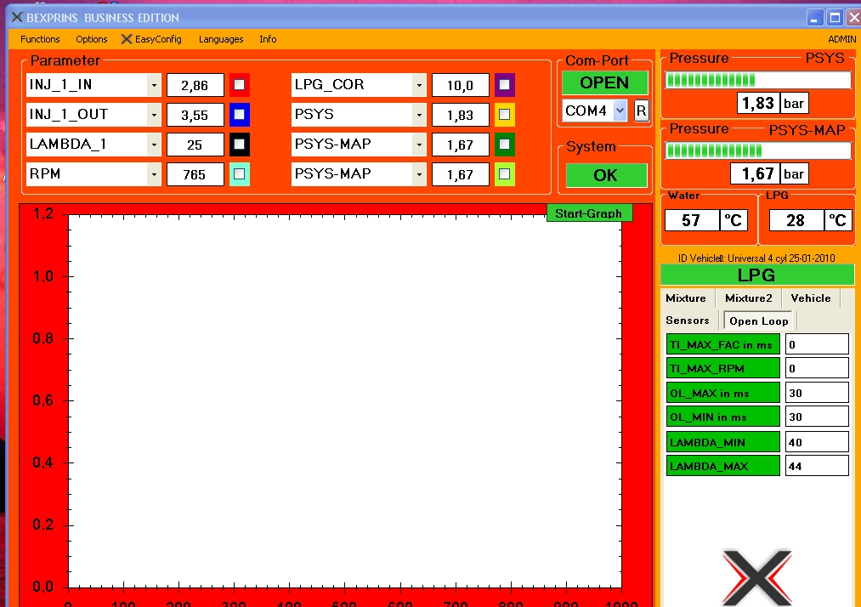Screen dimensions: 861x607
Task: Click the OL_MAX value field showing 30
Action: pos(817,393)
